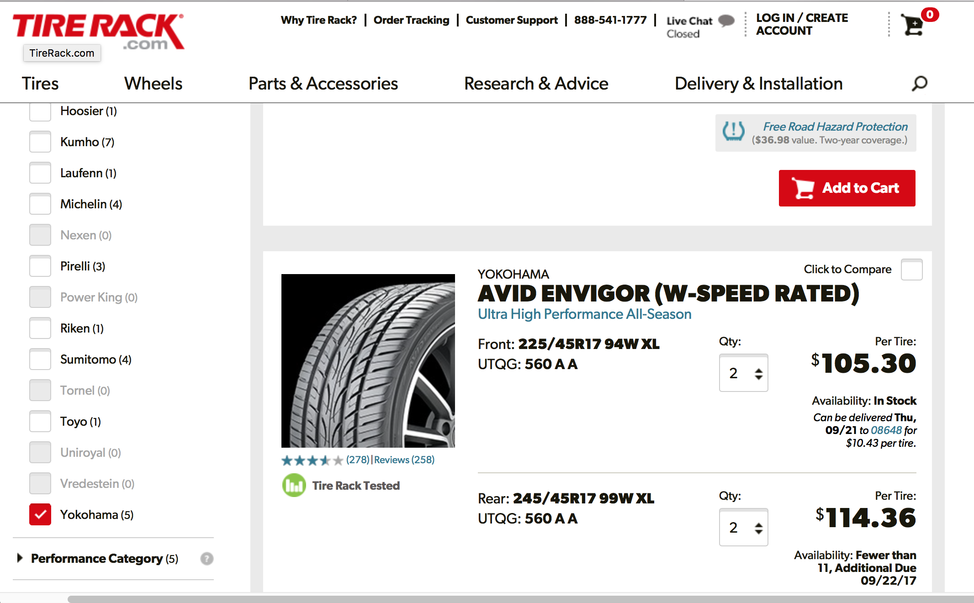
Task: Click the (278) ratings count
Action: (x=358, y=460)
